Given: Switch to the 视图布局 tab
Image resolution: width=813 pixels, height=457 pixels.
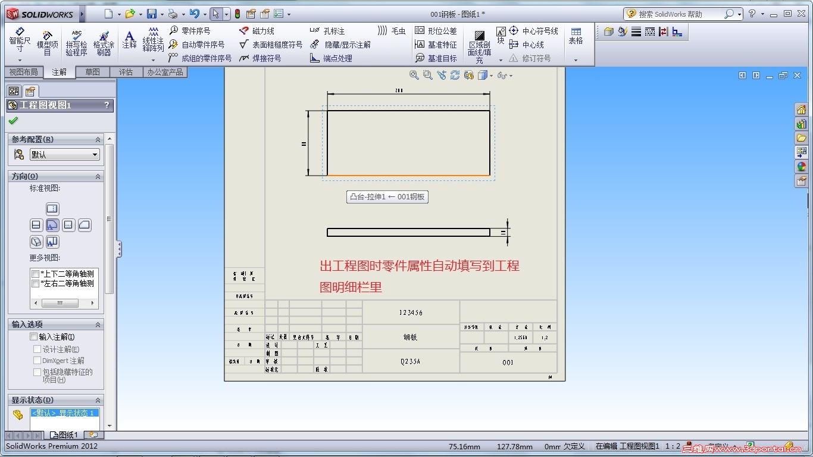Looking at the screenshot, I should (24, 72).
